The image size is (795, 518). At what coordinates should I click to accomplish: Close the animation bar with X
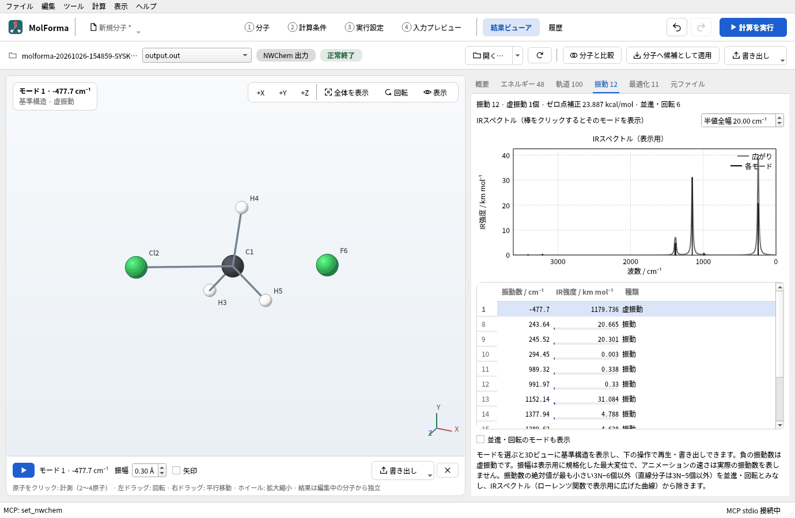[x=448, y=470]
